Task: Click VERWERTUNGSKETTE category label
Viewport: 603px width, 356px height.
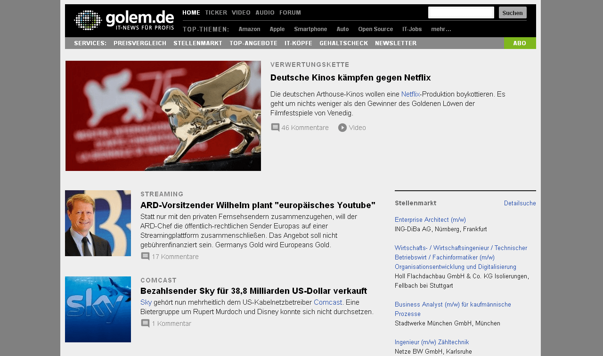Action: (310, 65)
